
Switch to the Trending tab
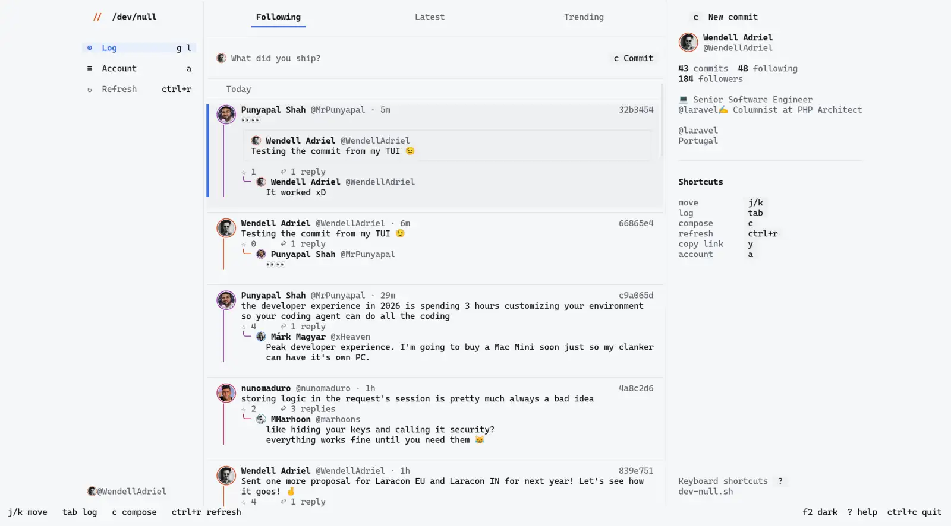tap(584, 17)
